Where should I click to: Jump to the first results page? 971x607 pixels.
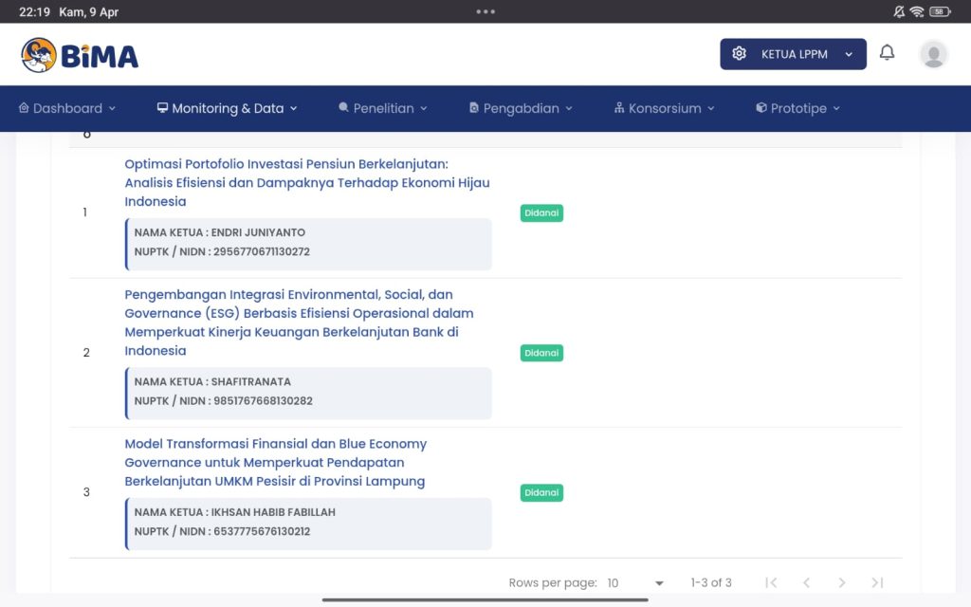click(771, 582)
